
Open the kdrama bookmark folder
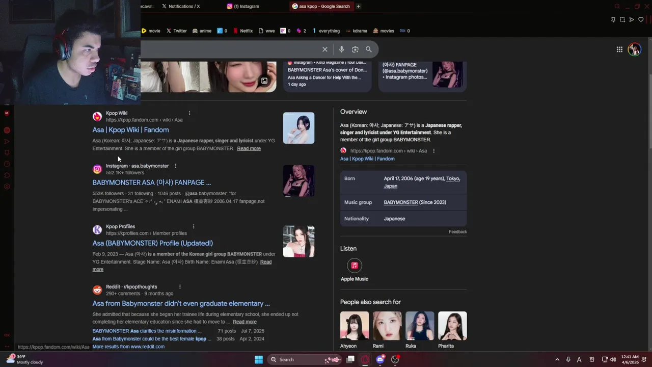pyautogui.click(x=357, y=31)
